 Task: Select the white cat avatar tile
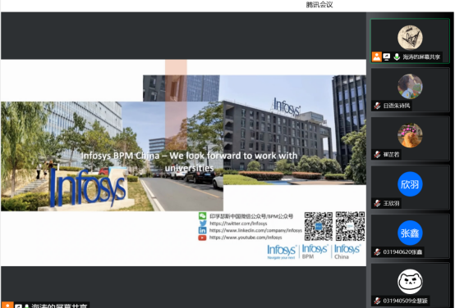coord(410,281)
